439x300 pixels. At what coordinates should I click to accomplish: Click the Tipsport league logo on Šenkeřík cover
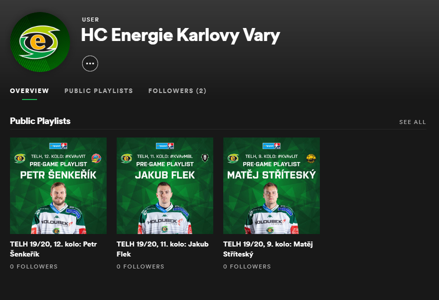point(58,145)
